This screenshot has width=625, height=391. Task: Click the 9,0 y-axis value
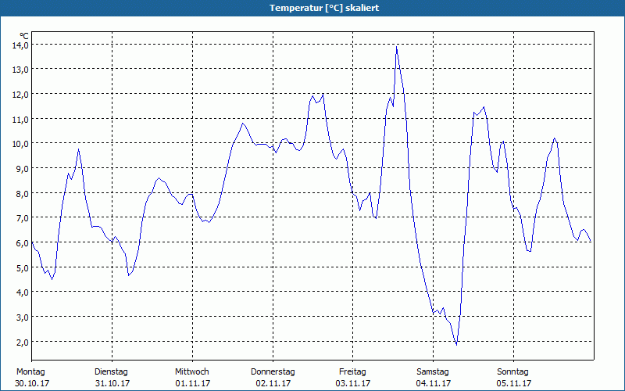(23, 169)
